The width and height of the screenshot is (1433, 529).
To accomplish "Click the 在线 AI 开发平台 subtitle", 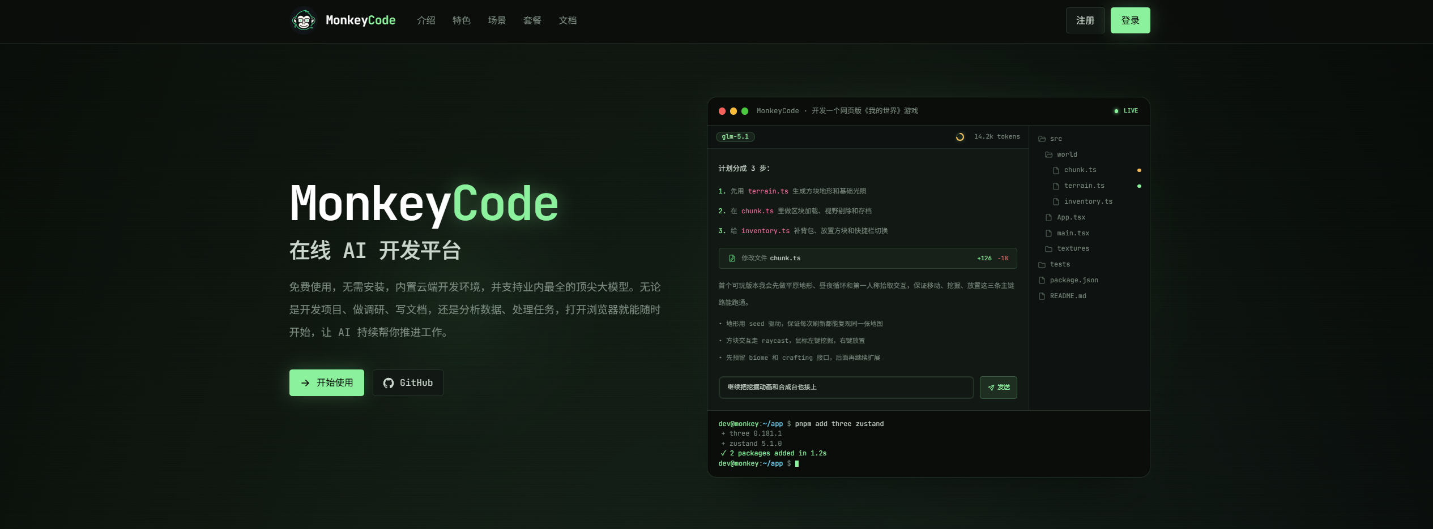I will click(376, 250).
